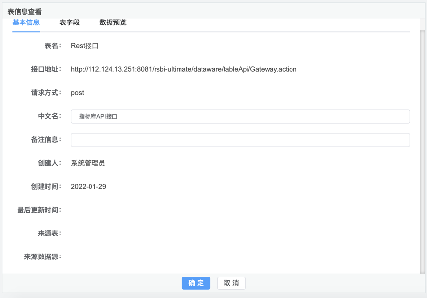Focus the empty 备注信息 input field

coord(240,140)
